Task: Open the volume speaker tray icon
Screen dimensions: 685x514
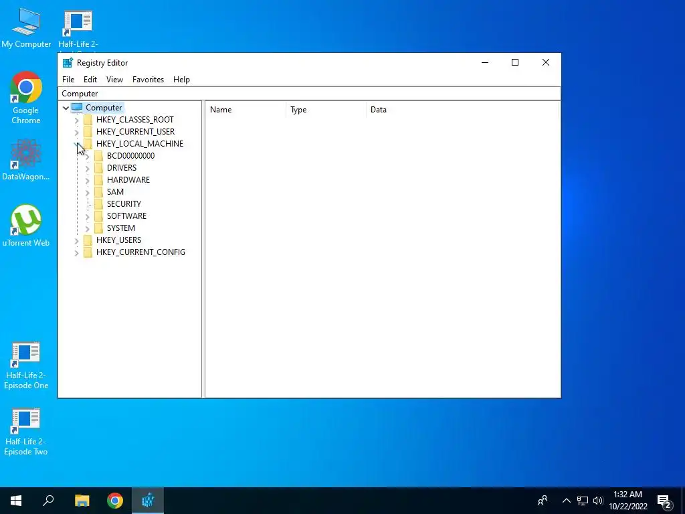Action: point(598,501)
